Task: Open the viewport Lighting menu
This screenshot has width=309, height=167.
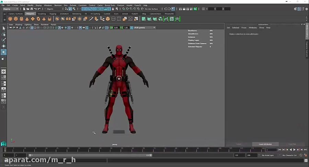Action: coord(28,25)
